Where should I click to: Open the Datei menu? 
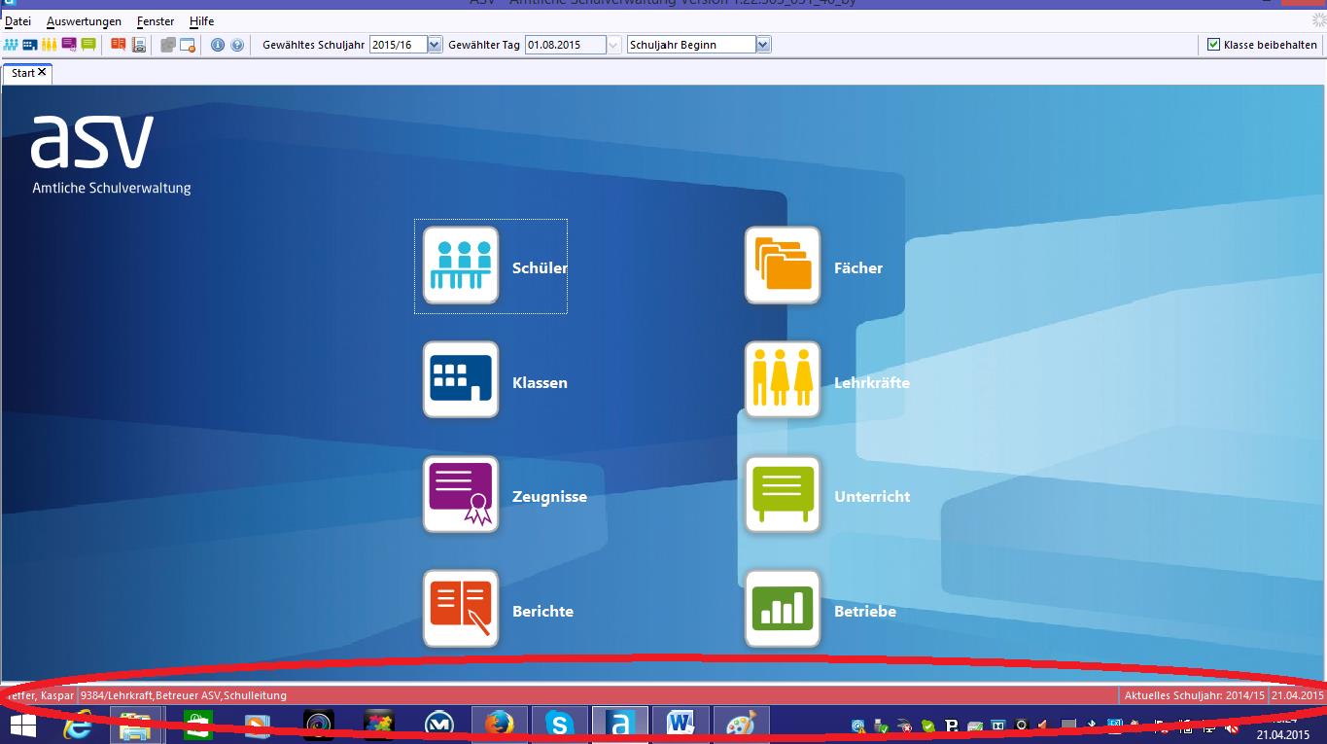(x=18, y=21)
